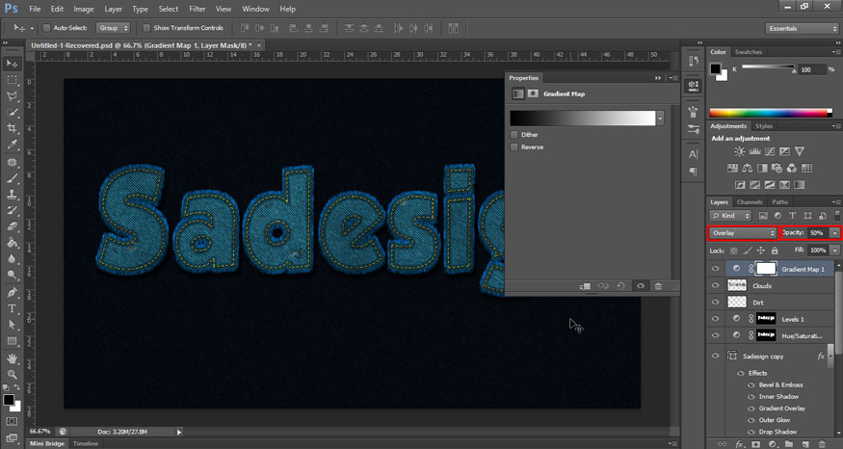Open the Character panel icon

tap(694, 154)
